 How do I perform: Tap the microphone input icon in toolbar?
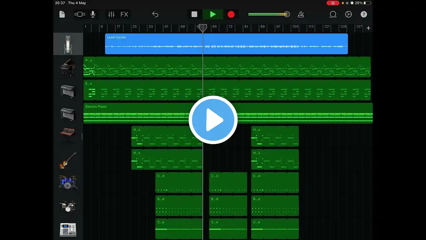[93, 14]
